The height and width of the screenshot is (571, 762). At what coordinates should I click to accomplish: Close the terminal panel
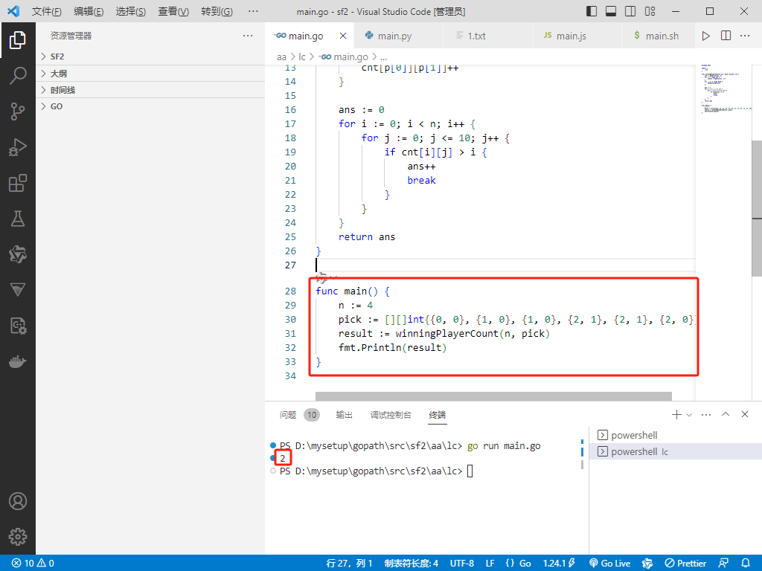tap(744, 414)
